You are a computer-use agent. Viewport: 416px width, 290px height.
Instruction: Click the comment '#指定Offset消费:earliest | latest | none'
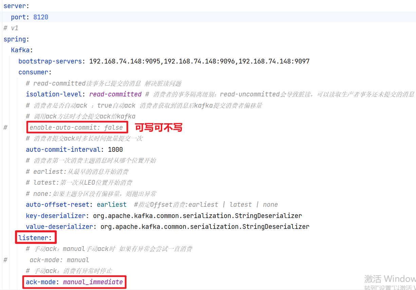click(x=206, y=204)
